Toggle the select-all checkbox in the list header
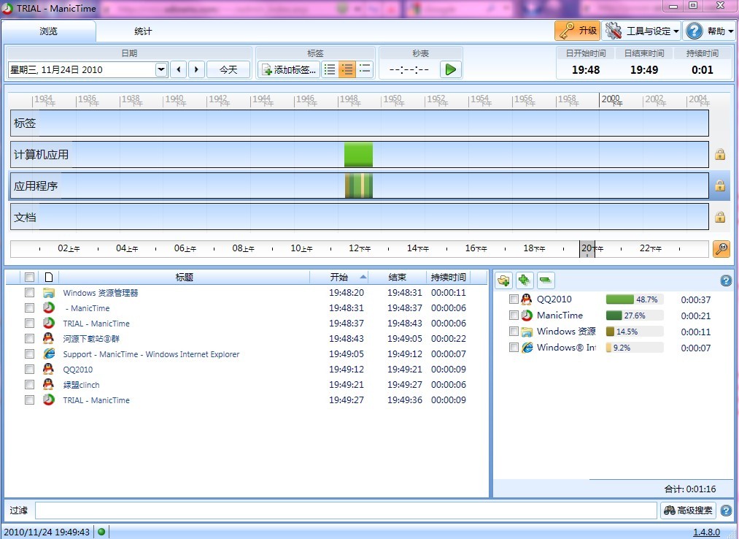The height and width of the screenshot is (539, 739). (x=29, y=277)
